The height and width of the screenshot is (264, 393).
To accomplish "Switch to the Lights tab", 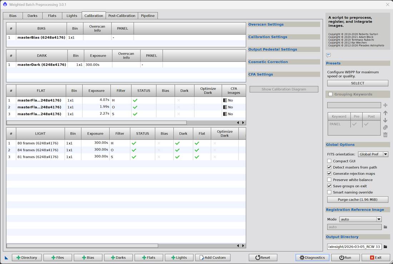I will point(72,15).
